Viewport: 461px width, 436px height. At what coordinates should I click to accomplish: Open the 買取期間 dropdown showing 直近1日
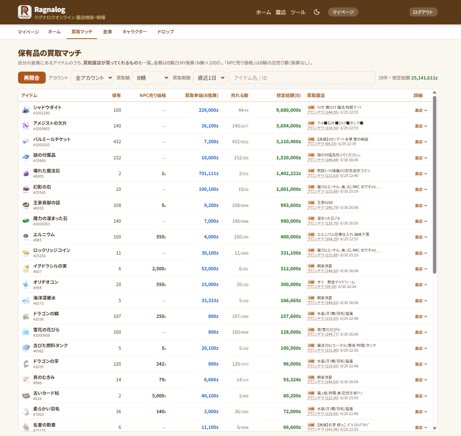pyautogui.click(x=210, y=78)
